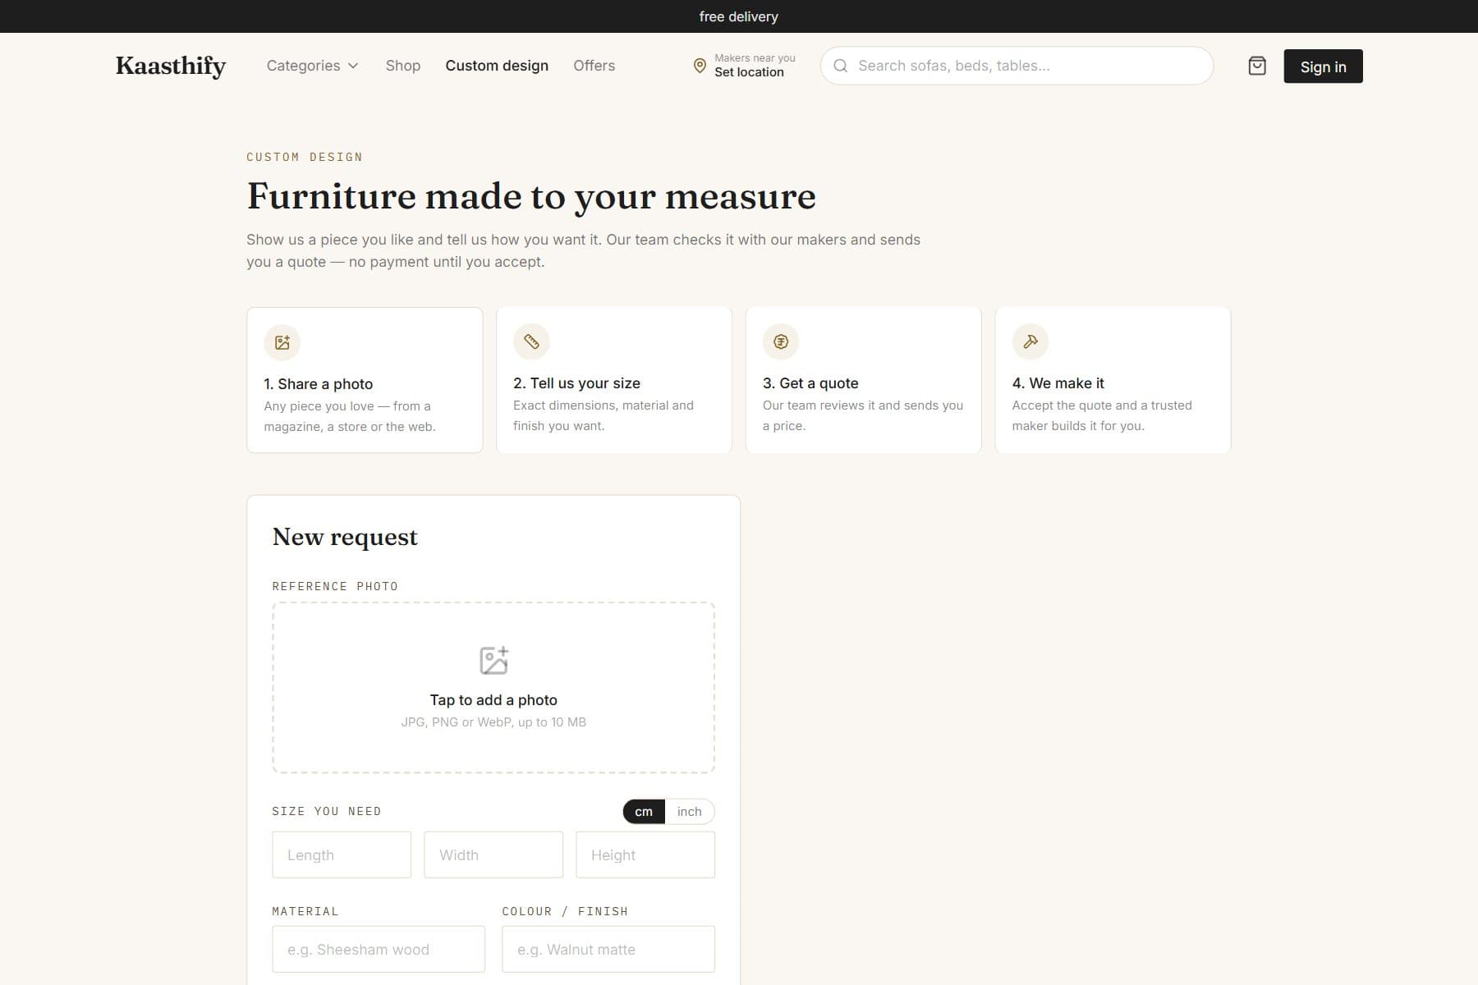Click Set location near makers
The width and height of the screenshot is (1478, 985).
tap(749, 72)
